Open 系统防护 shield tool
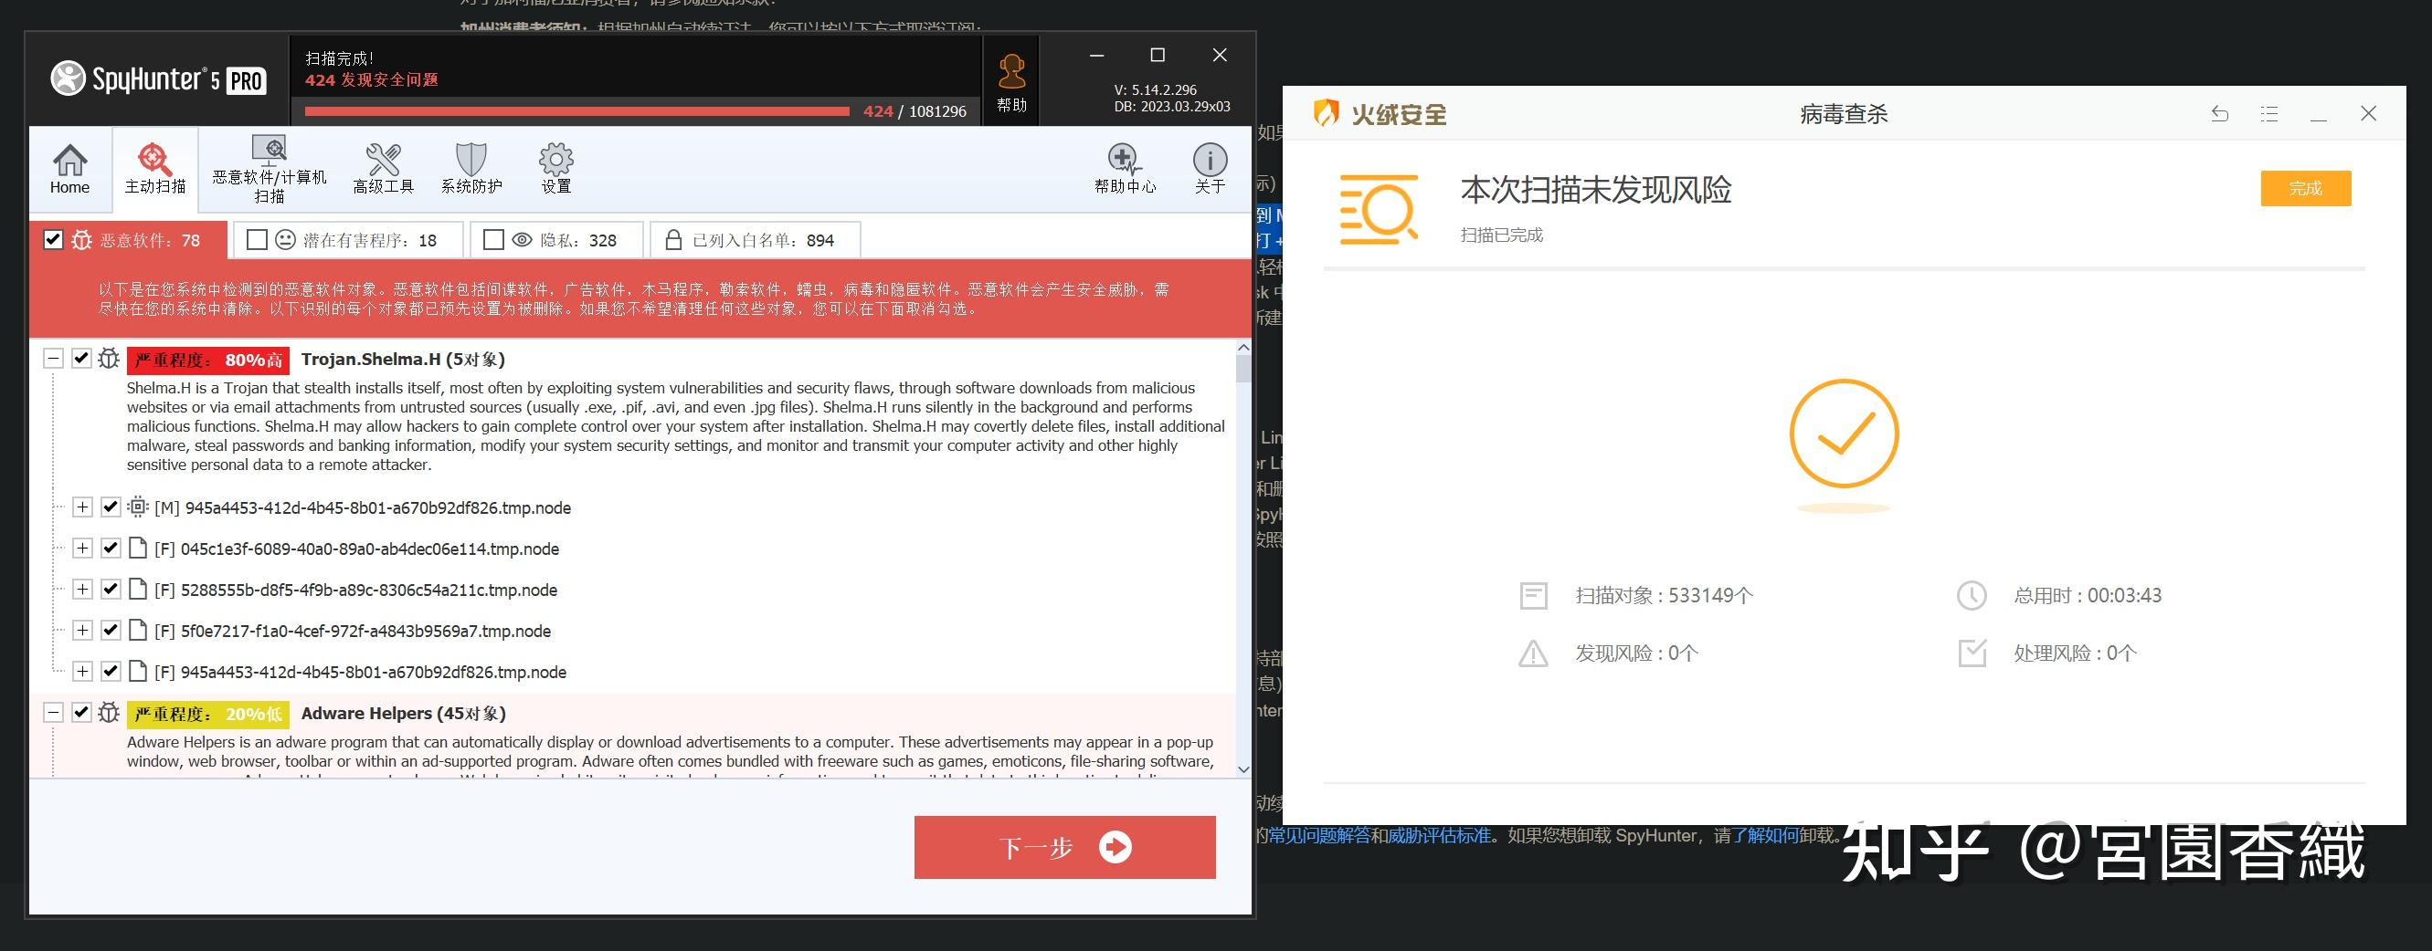This screenshot has height=951, width=2432. 471,170
